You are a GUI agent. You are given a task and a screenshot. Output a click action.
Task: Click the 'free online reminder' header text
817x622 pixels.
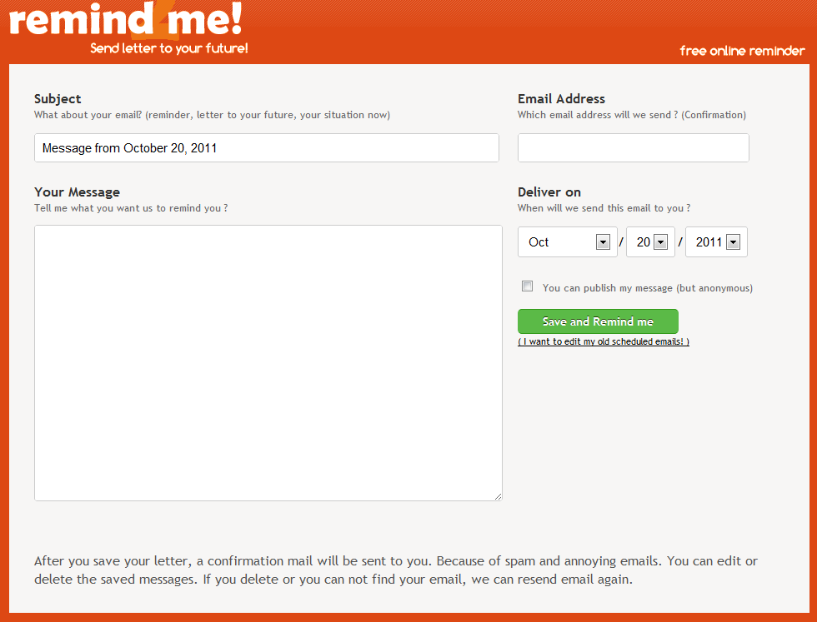(742, 51)
